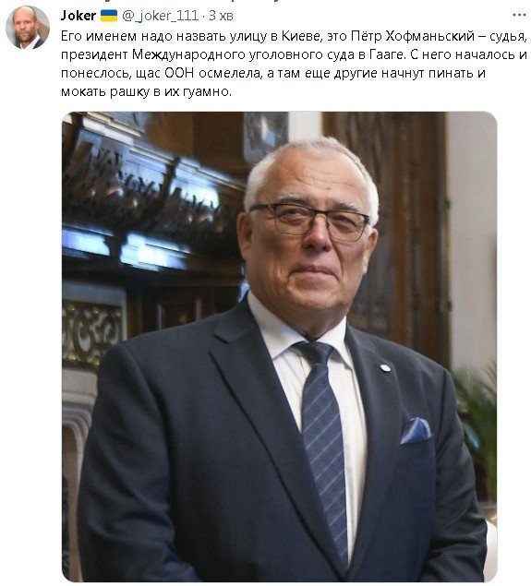The image size is (531, 586).
Task: Click the last tweet line 'мокать рашку'
Action: (x=146, y=91)
